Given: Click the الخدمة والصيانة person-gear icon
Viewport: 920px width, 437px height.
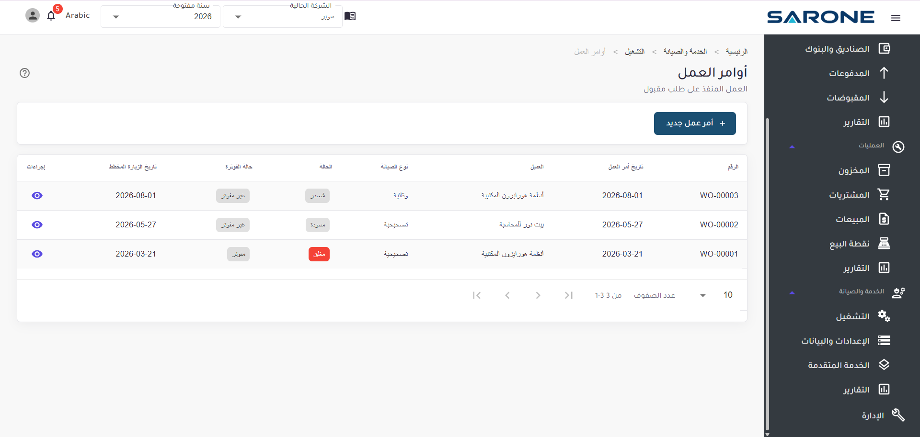Looking at the screenshot, I should click(x=898, y=292).
